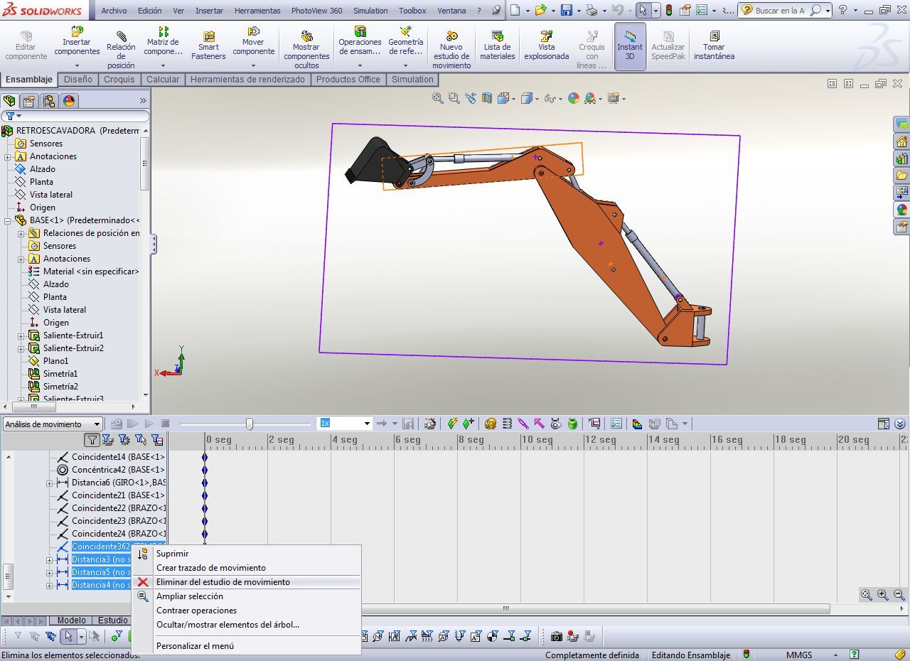Expand FeatureManager panel chevron
Viewport: 910px width, 661px height.
tap(143, 101)
